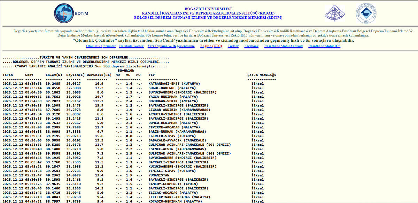Viewport: 418px width, 203px height.
Task: Open the Otomatik Çözümler link
Action: [101, 46]
